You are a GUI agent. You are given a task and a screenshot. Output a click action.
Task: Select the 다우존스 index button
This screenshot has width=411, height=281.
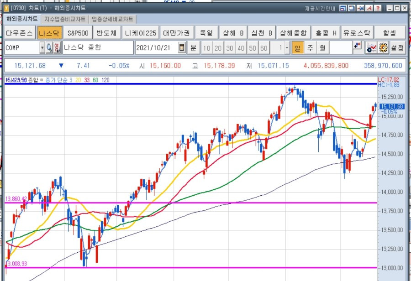pyautogui.click(x=20, y=33)
